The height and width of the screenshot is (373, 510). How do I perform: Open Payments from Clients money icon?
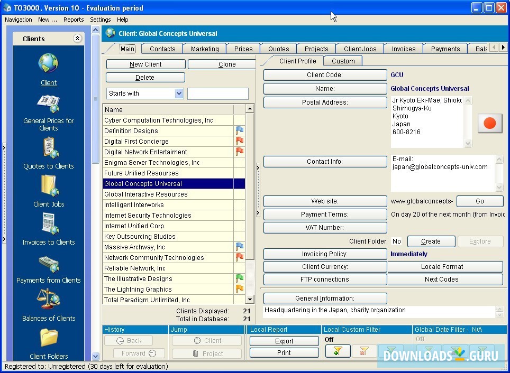click(49, 264)
